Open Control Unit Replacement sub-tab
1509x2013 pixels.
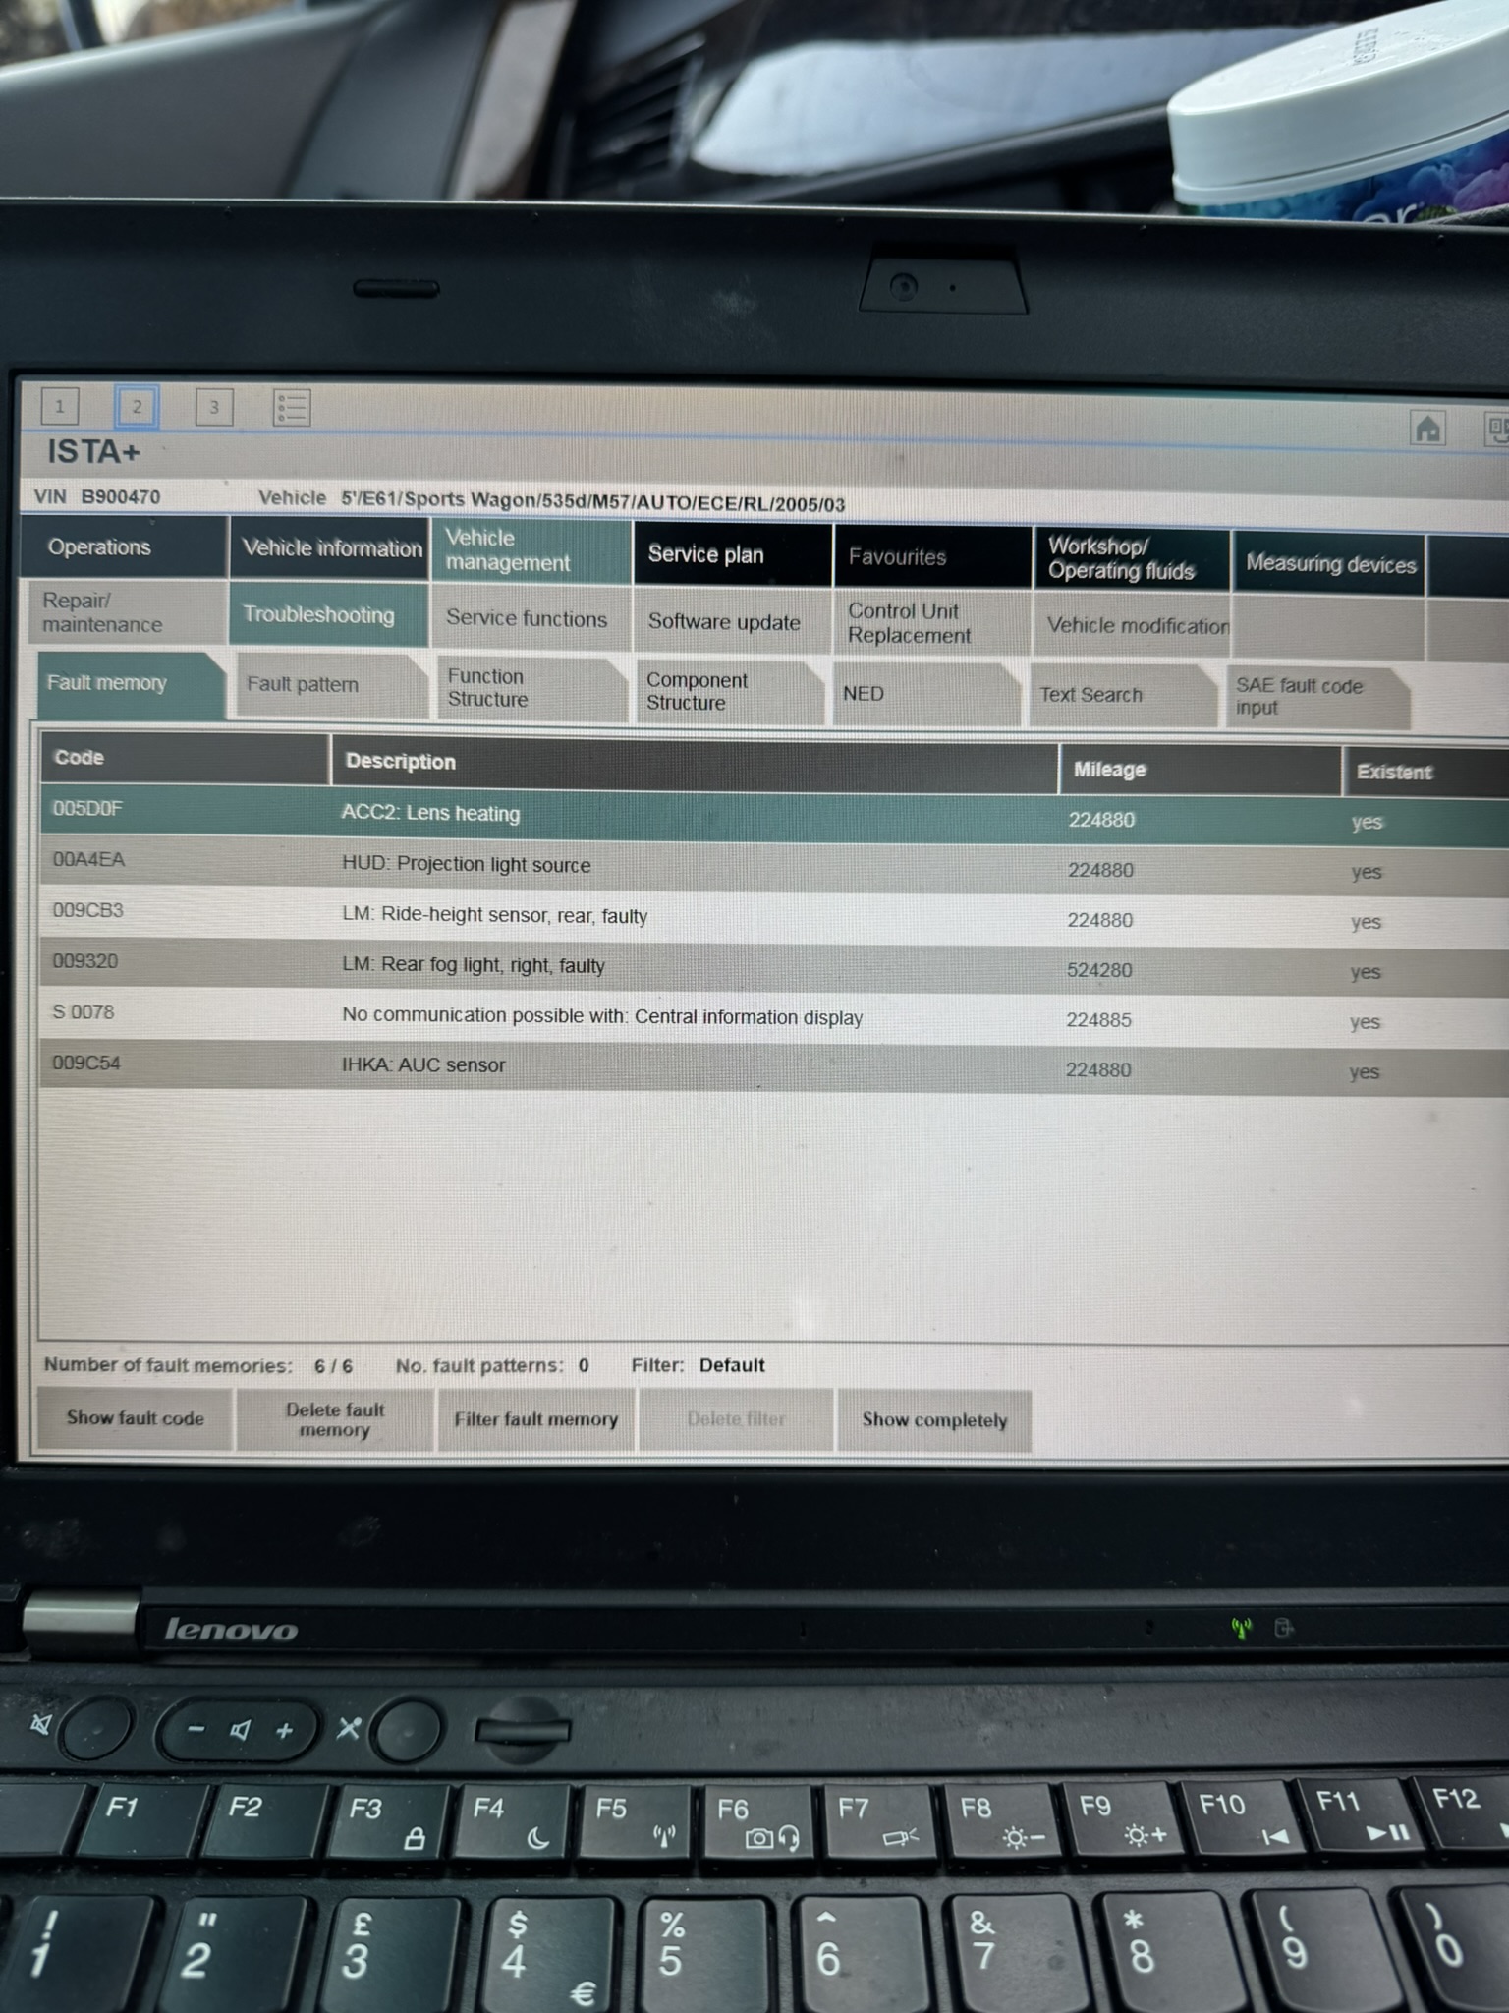pos(933,623)
